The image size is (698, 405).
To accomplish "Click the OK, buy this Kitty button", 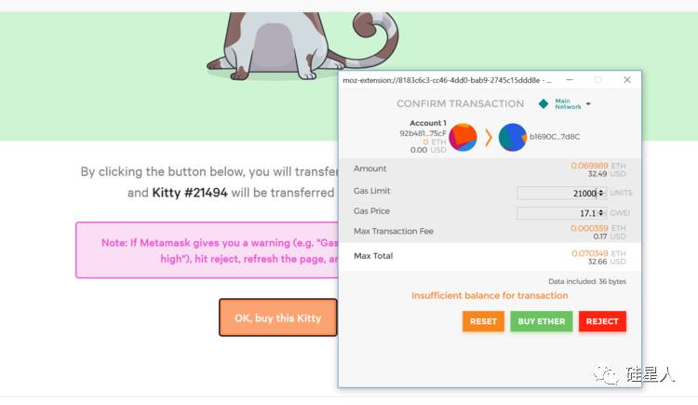I will [x=277, y=317].
